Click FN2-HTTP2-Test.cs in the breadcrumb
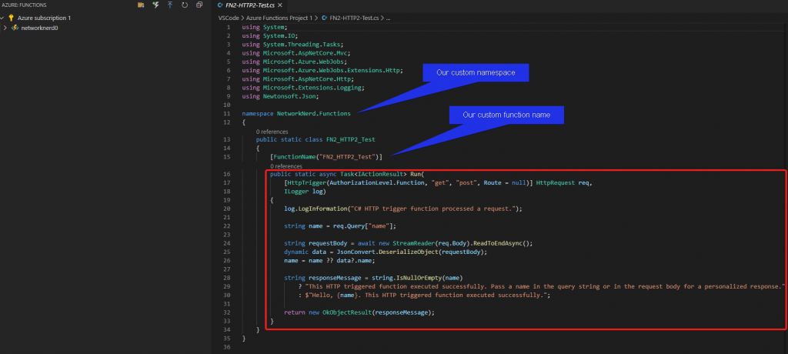Viewport: 788px width, 354px height. tap(354, 18)
